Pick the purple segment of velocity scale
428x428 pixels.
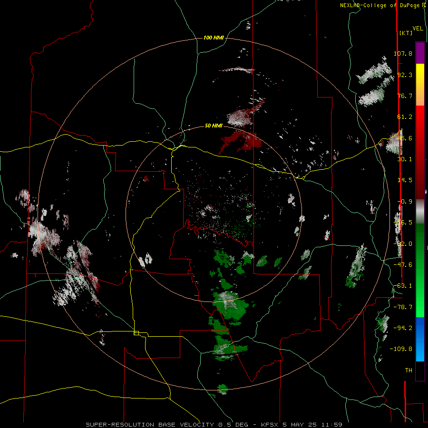pos(420,53)
